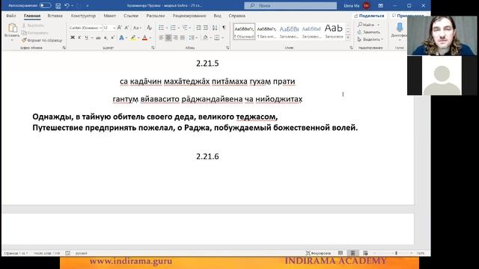Open the Выделить (Select) dropdown

point(370,40)
